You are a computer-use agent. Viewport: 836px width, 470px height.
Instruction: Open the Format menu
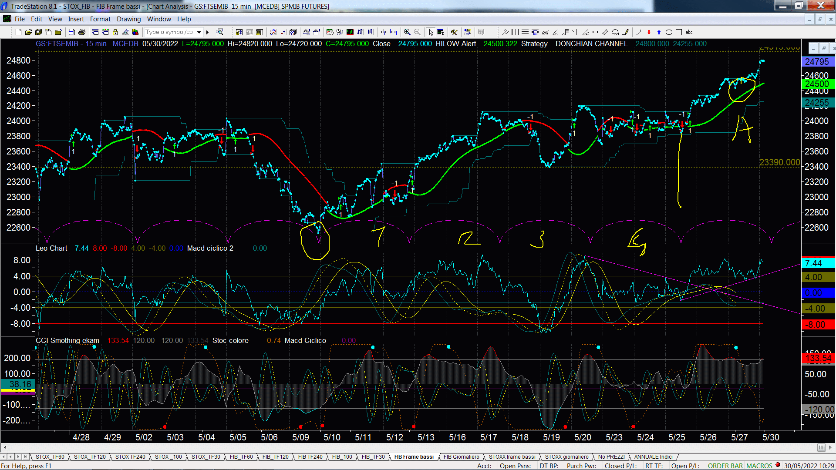pyautogui.click(x=100, y=19)
